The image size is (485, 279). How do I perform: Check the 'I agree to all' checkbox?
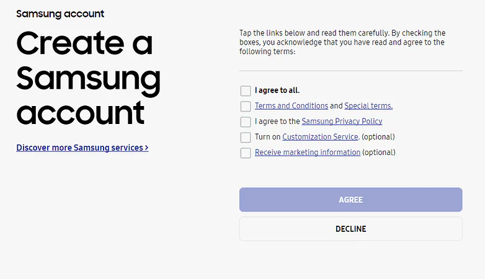coord(246,91)
